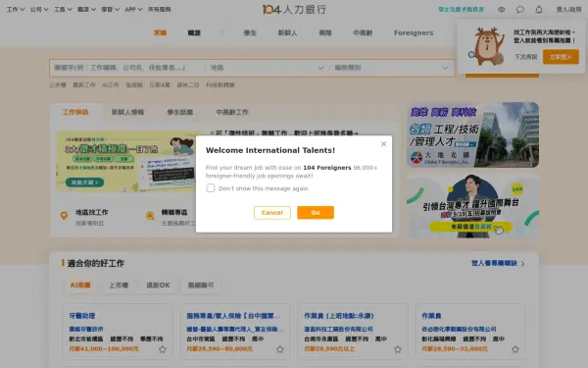
Task: Open the 引領台灣專才 event banner
Action: 473,206
